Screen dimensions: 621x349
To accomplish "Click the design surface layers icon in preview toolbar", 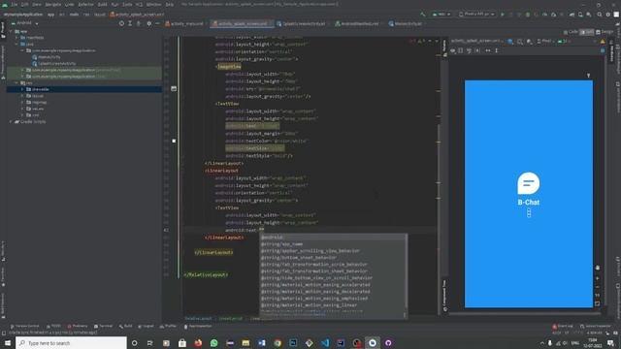I will 510,41.
